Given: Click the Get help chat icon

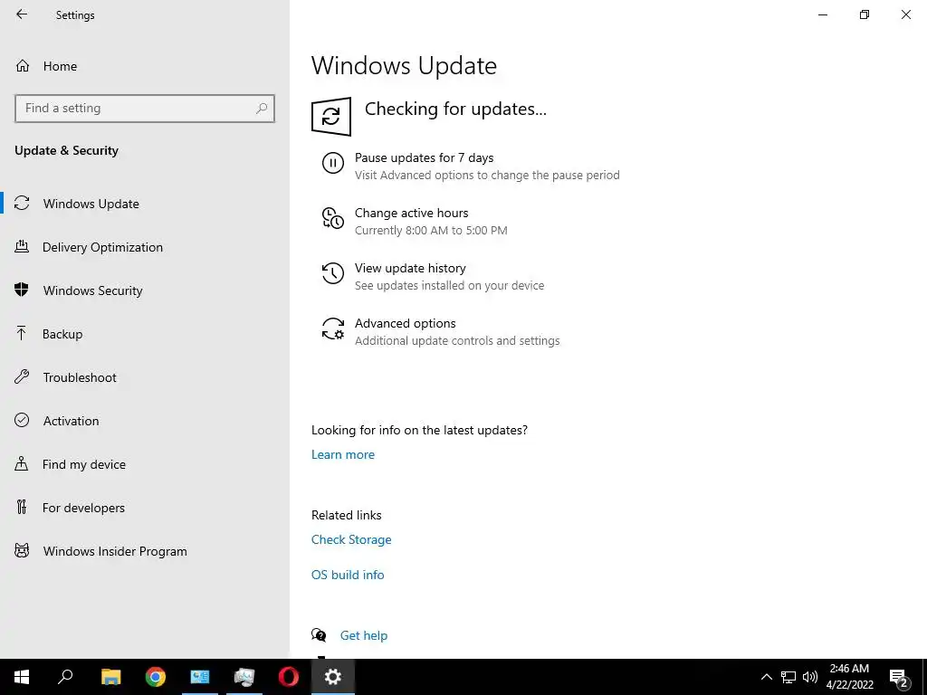Looking at the screenshot, I should click(x=319, y=635).
